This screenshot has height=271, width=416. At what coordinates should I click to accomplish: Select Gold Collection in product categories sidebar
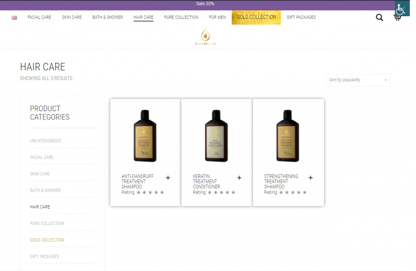point(47,240)
